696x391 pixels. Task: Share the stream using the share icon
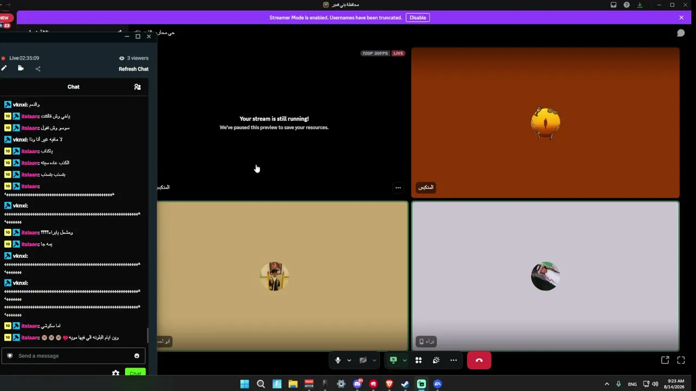(38, 69)
